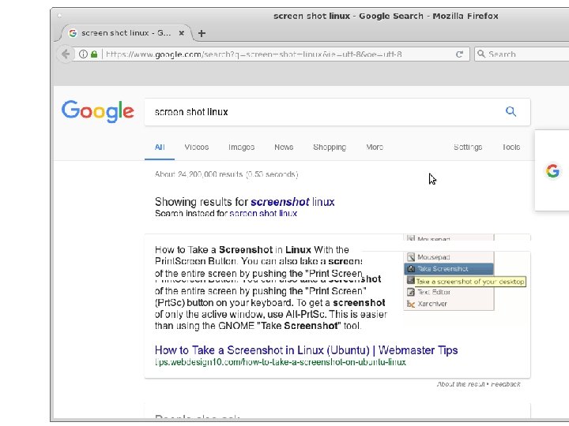Switch to the Images tab
This screenshot has width=569, height=426.
click(x=241, y=147)
